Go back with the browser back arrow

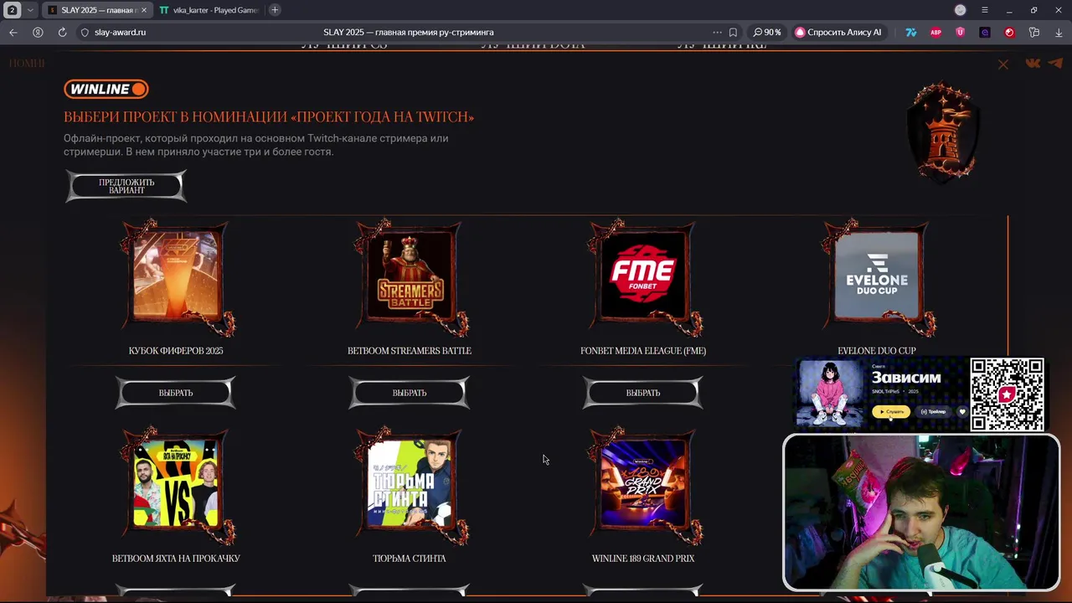point(13,32)
